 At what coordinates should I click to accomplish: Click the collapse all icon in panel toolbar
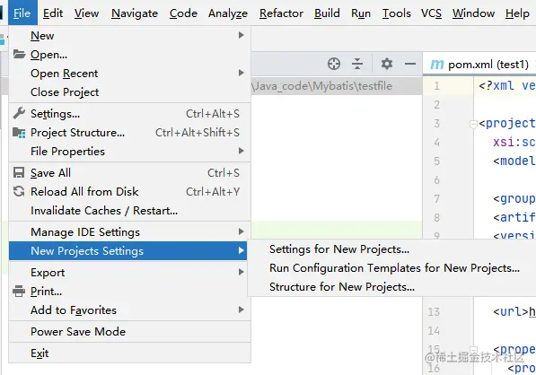(x=357, y=64)
